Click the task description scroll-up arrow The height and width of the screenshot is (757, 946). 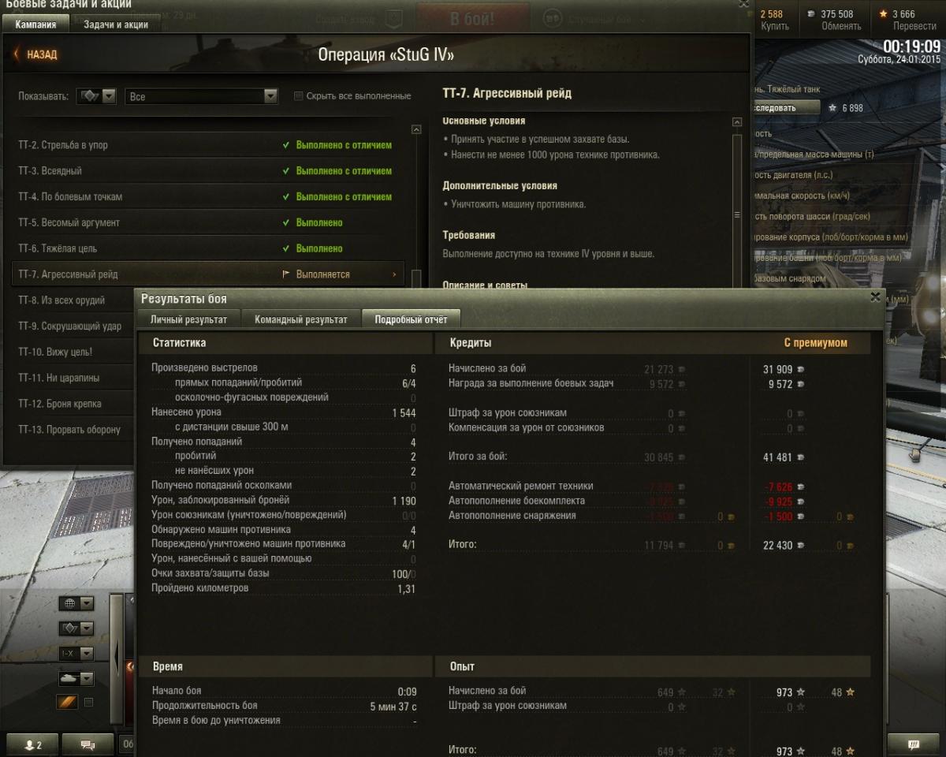click(737, 122)
